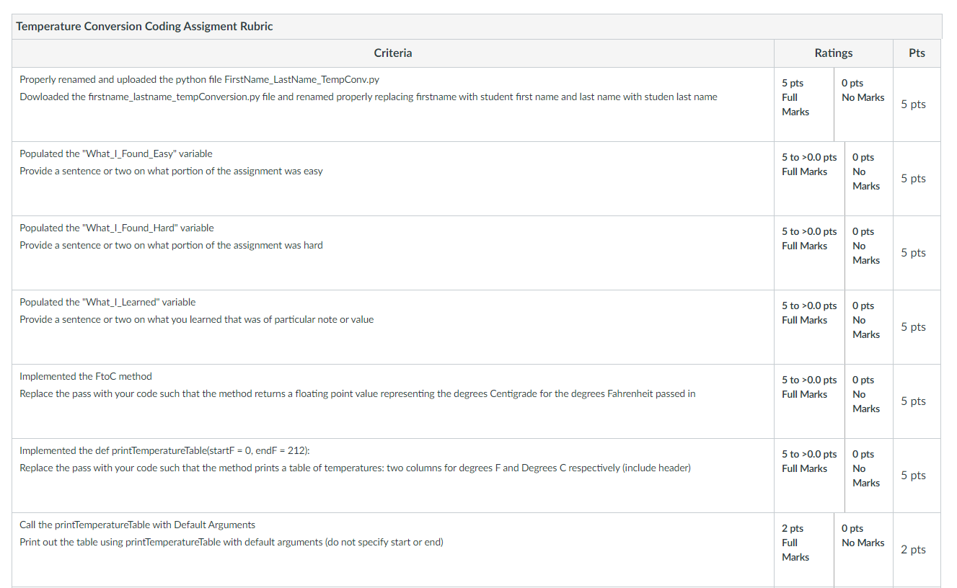Select 5 pts Full Marks for file renaming
Screen dimensions: 957x588
point(804,104)
